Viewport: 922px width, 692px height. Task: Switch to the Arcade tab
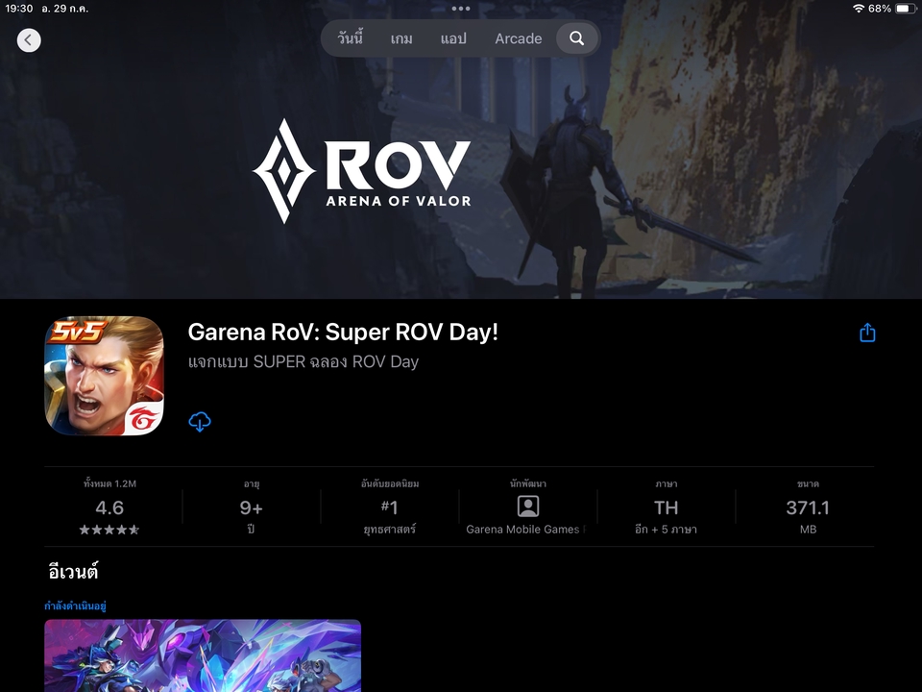(x=518, y=38)
